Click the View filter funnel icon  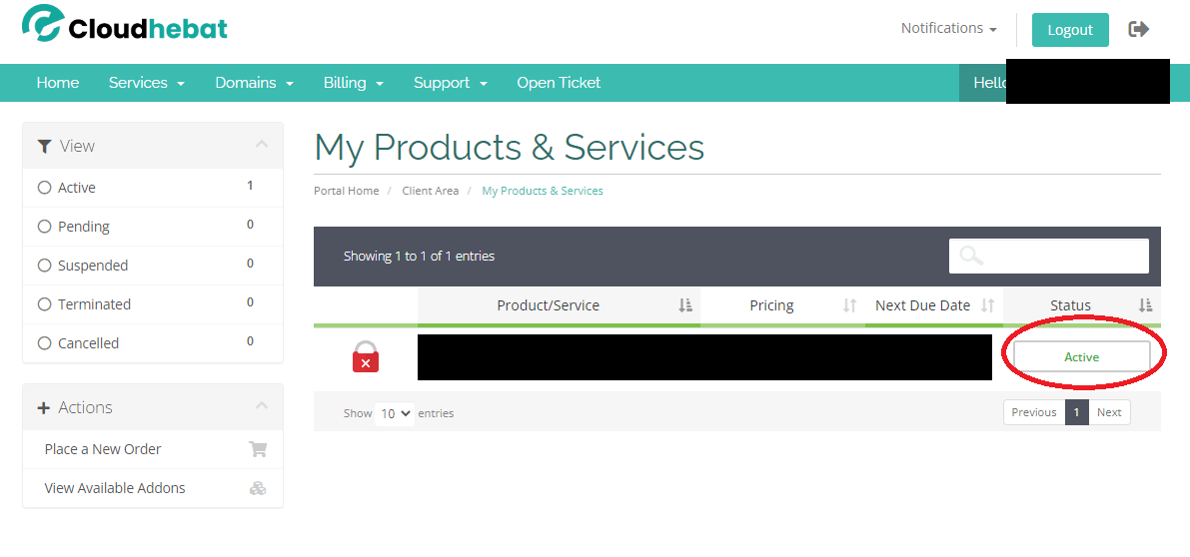44,146
